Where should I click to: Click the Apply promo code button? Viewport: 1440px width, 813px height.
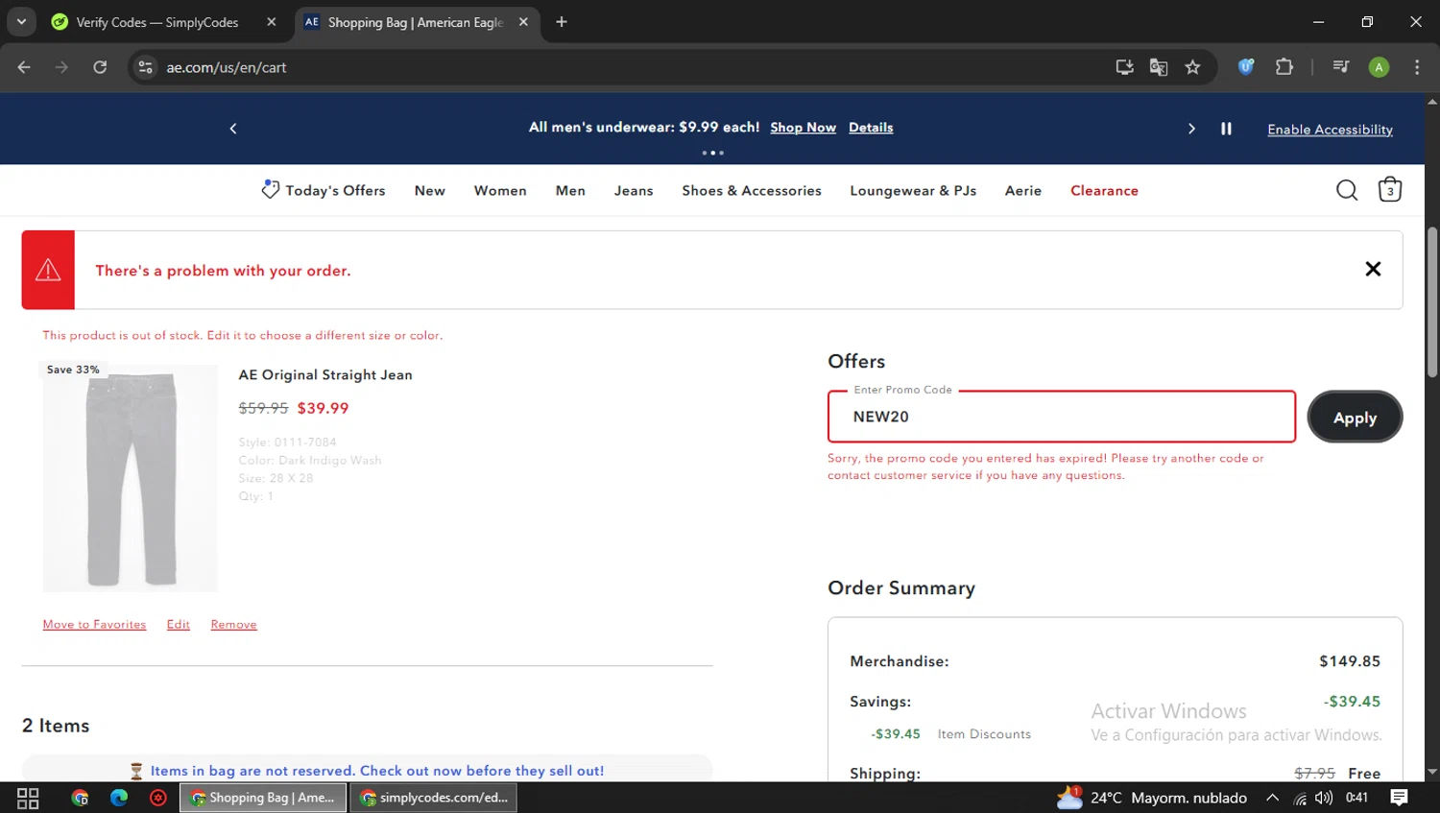(1355, 417)
